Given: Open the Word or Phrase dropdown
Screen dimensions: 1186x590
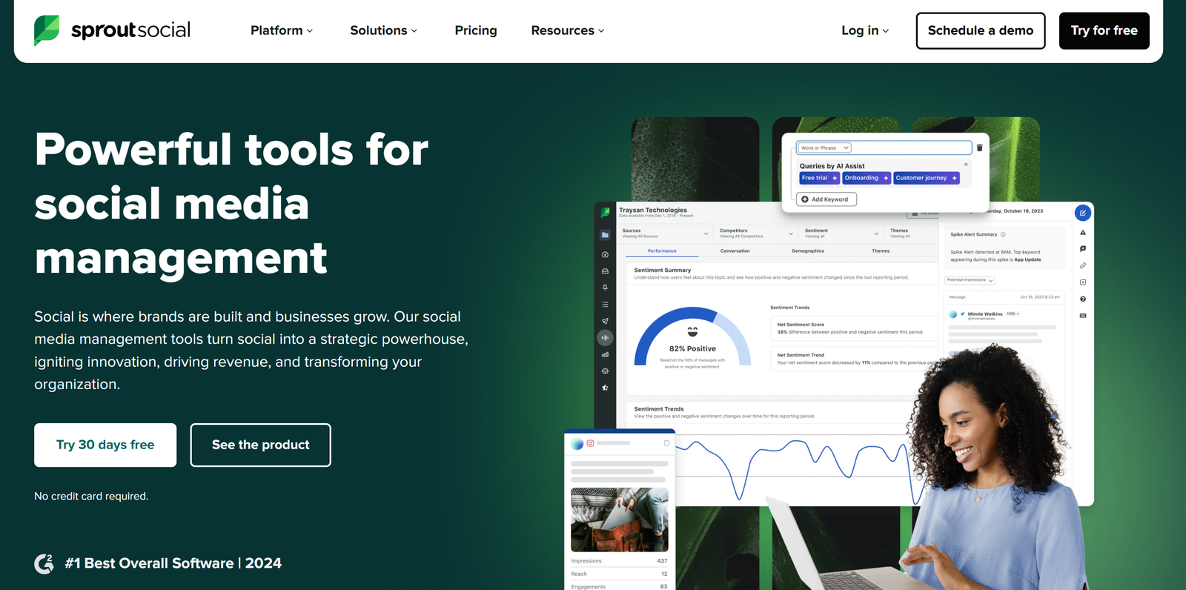Looking at the screenshot, I should click(x=825, y=147).
